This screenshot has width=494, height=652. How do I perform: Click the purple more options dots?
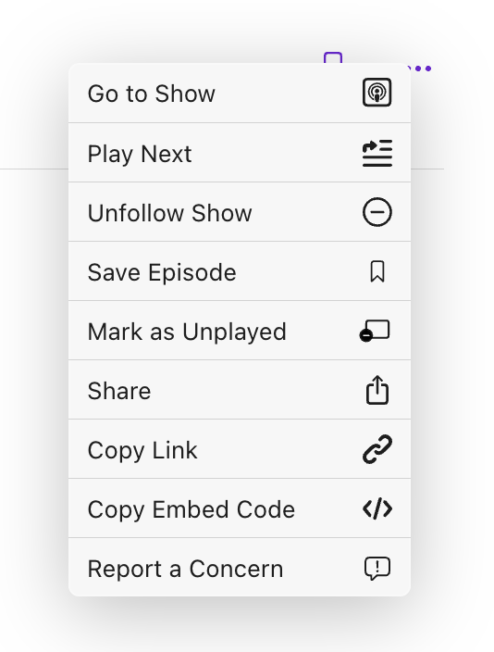click(420, 69)
